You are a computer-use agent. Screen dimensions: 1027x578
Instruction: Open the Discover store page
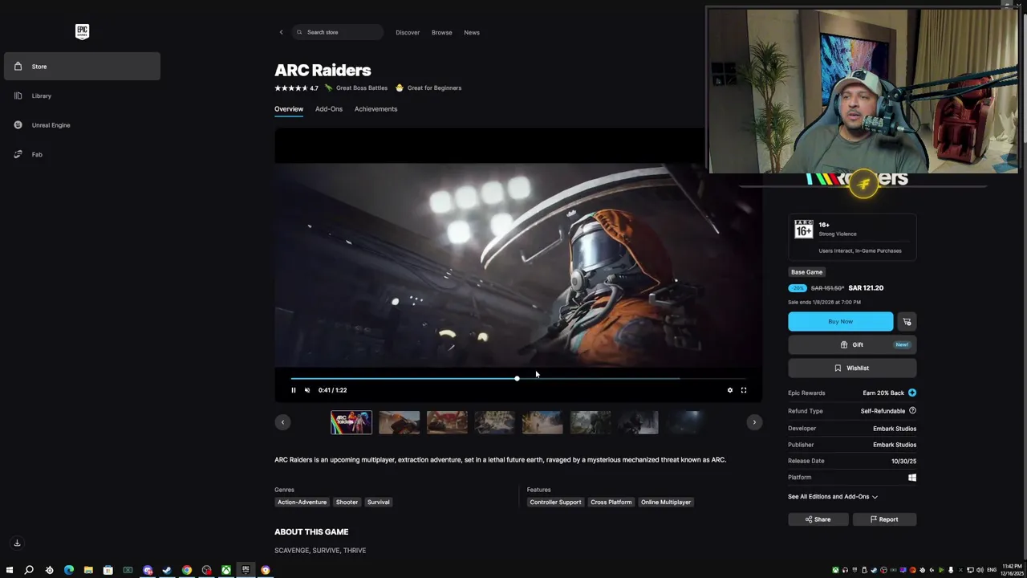408,32
